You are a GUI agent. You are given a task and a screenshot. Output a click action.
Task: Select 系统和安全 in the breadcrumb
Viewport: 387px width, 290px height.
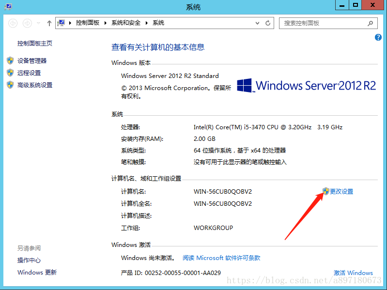[126, 23]
